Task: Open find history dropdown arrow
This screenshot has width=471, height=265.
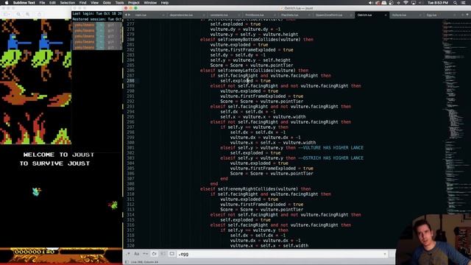Action: (x=384, y=254)
